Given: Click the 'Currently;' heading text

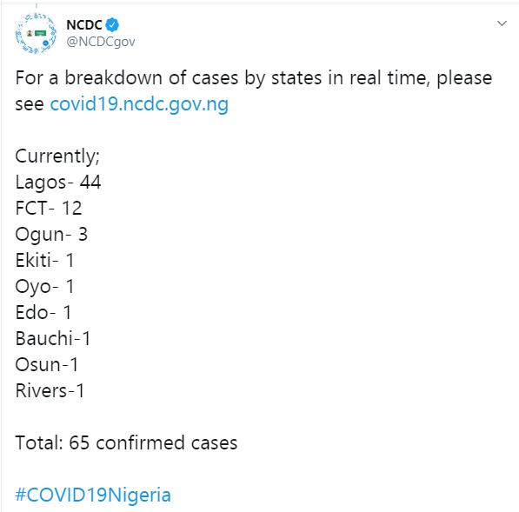Looking at the screenshot, I should click(x=57, y=156).
